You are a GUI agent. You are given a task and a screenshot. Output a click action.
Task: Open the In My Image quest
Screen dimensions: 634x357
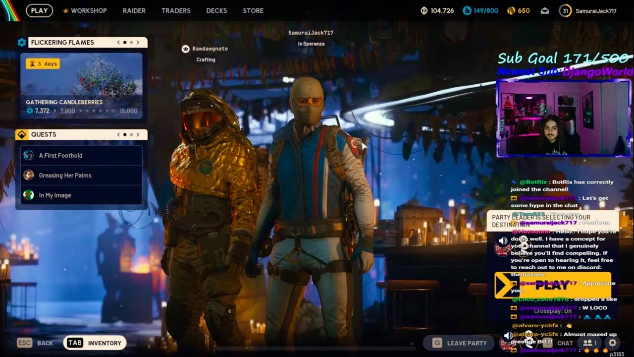81,195
